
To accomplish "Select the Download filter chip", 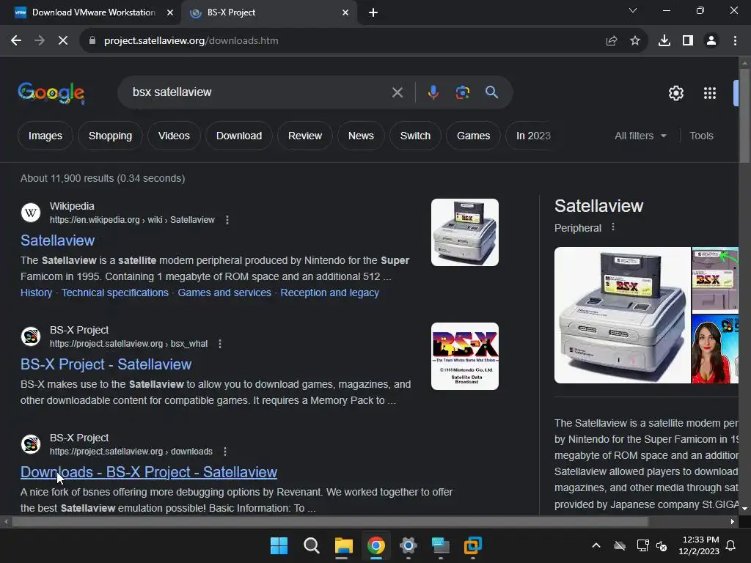I will tap(239, 136).
